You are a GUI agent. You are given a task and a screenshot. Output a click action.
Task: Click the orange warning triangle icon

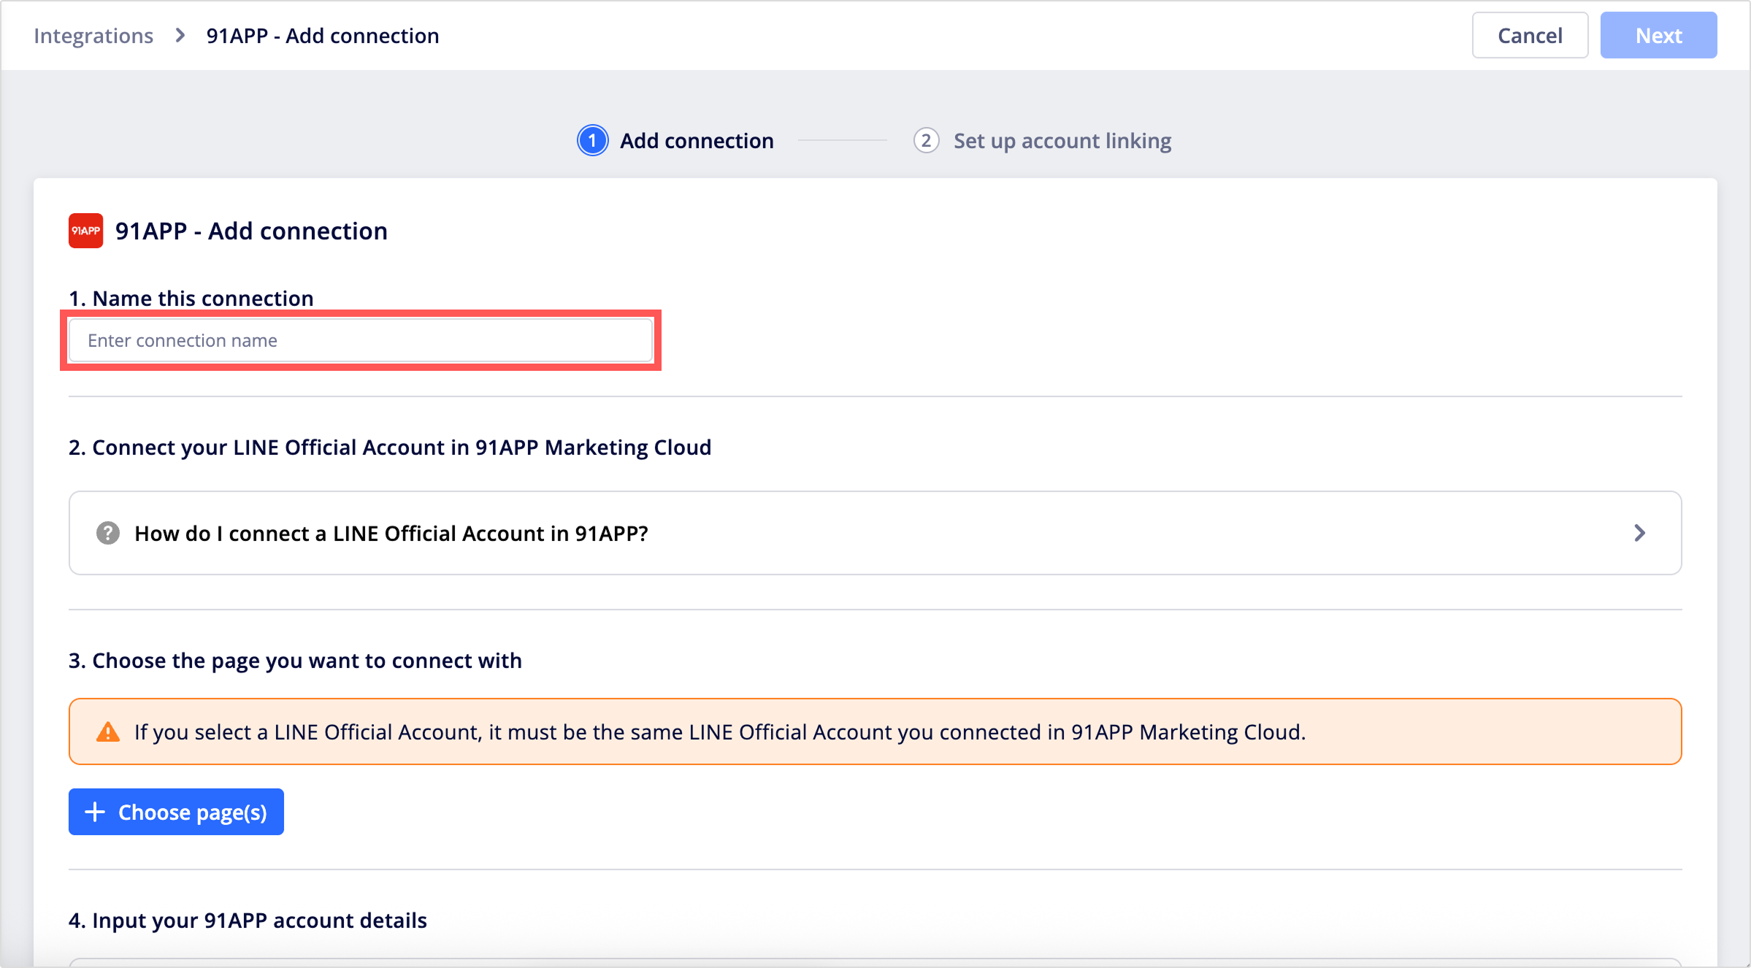[108, 732]
